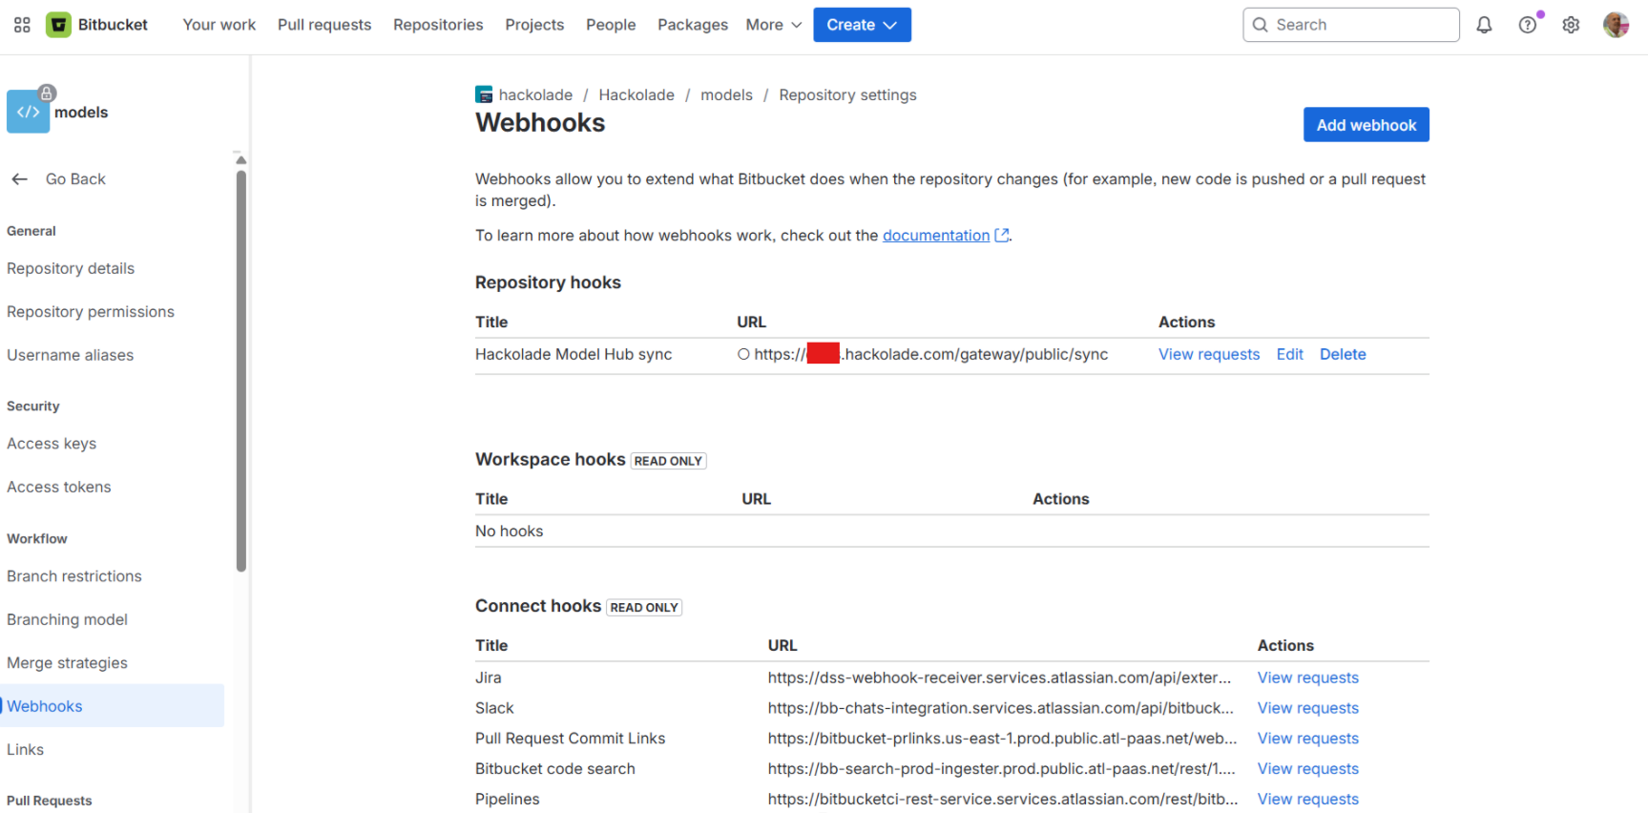Click the Add webhook button
Image resolution: width=1648 pixels, height=813 pixels.
coord(1366,124)
